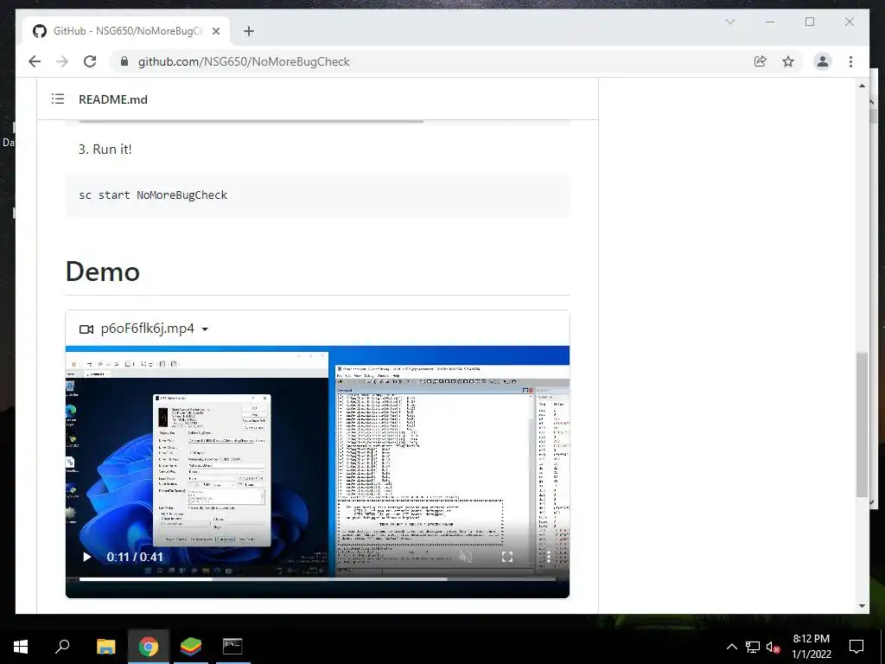Screen dimensions: 885x664
Task: Open video more options three dots
Action: 548,557
